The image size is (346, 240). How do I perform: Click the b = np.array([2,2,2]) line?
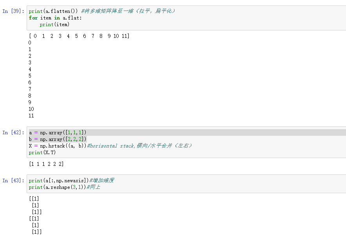point(58,139)
